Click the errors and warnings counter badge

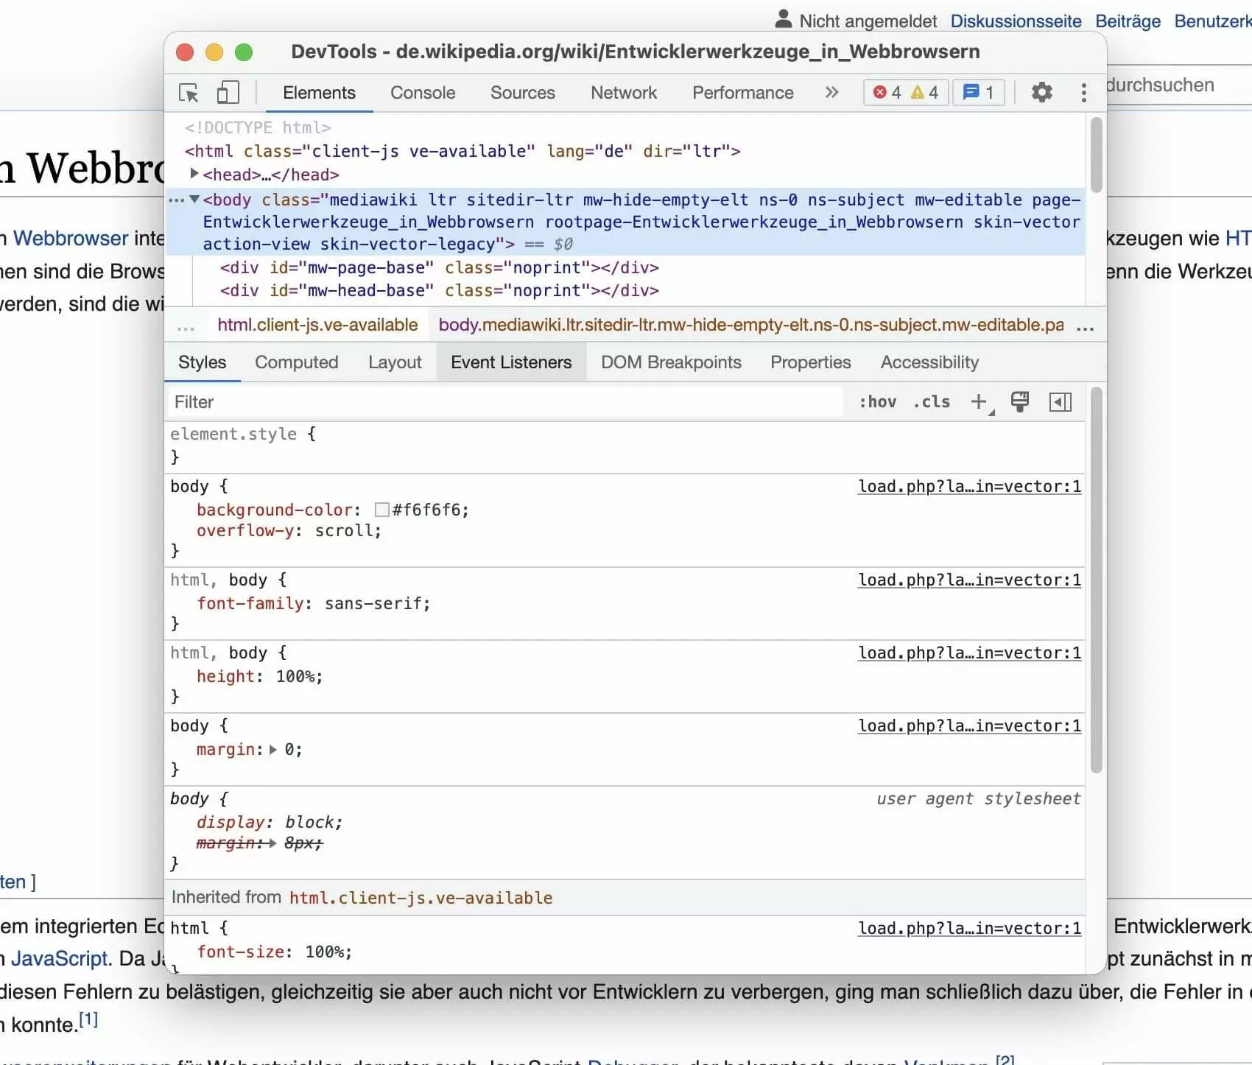904,93
